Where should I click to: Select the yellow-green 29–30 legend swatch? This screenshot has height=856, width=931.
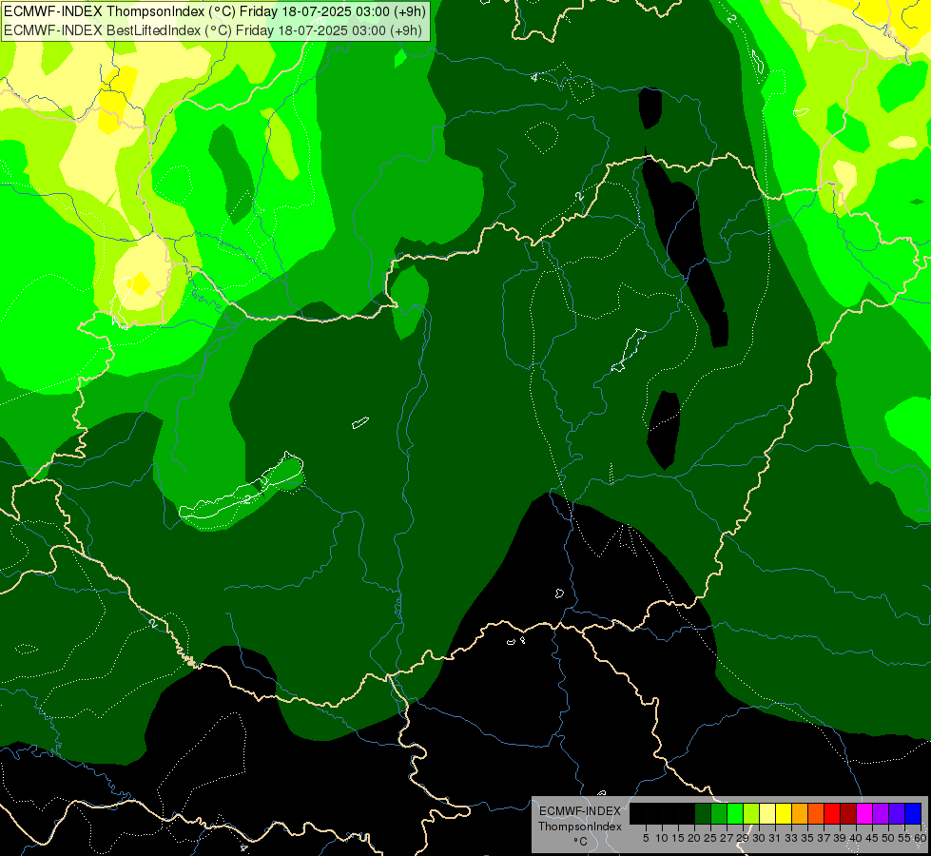751,813
